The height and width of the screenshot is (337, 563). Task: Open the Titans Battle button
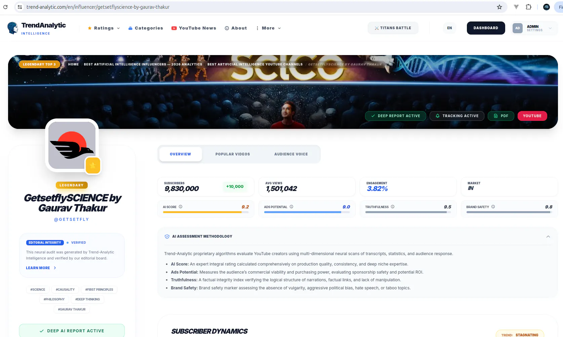click(393, 28)
